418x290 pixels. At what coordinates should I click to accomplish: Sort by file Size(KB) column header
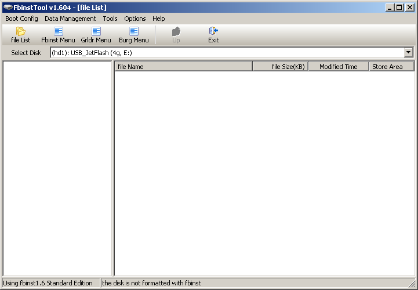(x=281, y=67)
